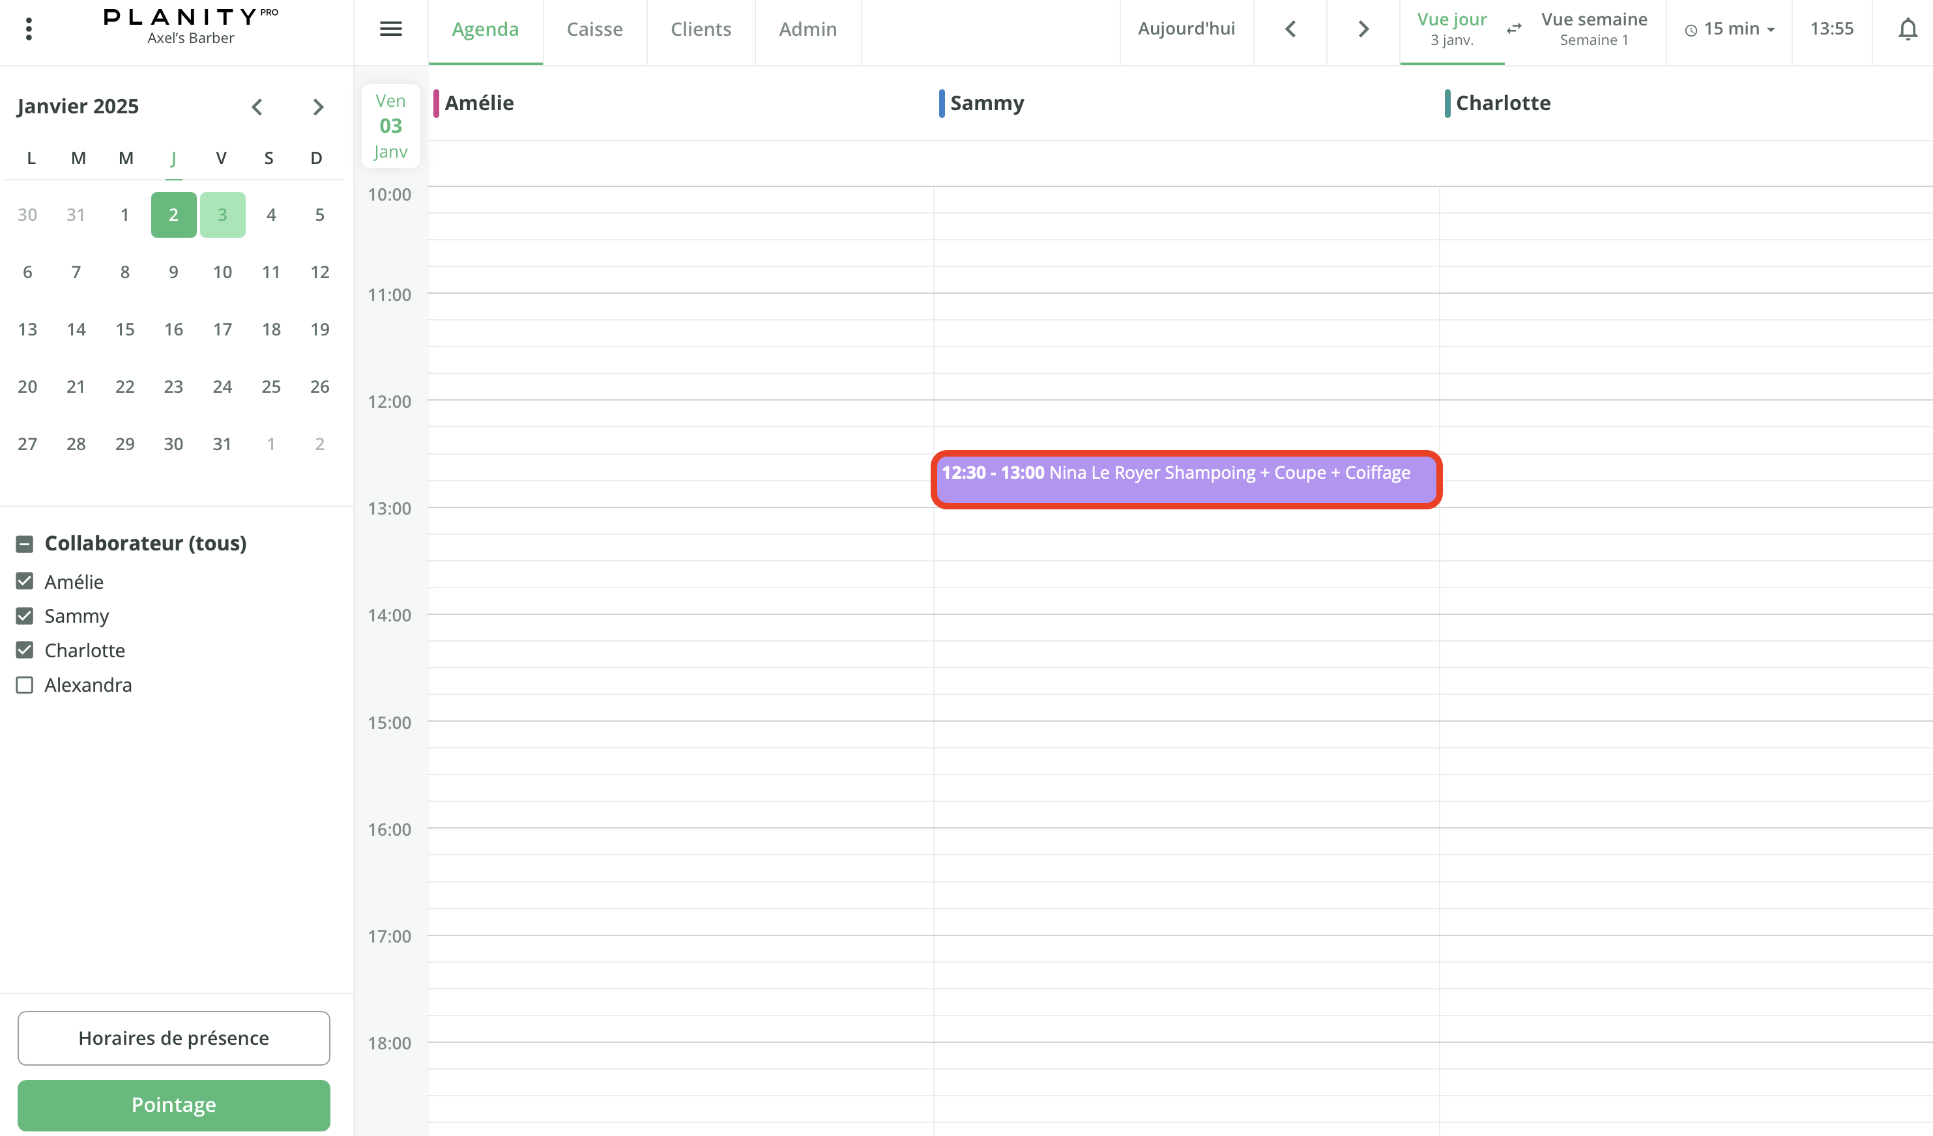This screenshot has width=1933, height=1136.
Task: Jump to Aujourd'hui
Action: coord(1186,29)
